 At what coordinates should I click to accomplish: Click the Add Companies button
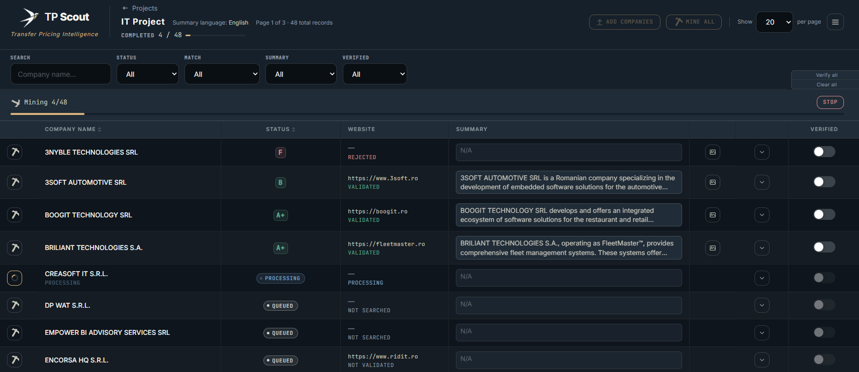pos(625,22)
